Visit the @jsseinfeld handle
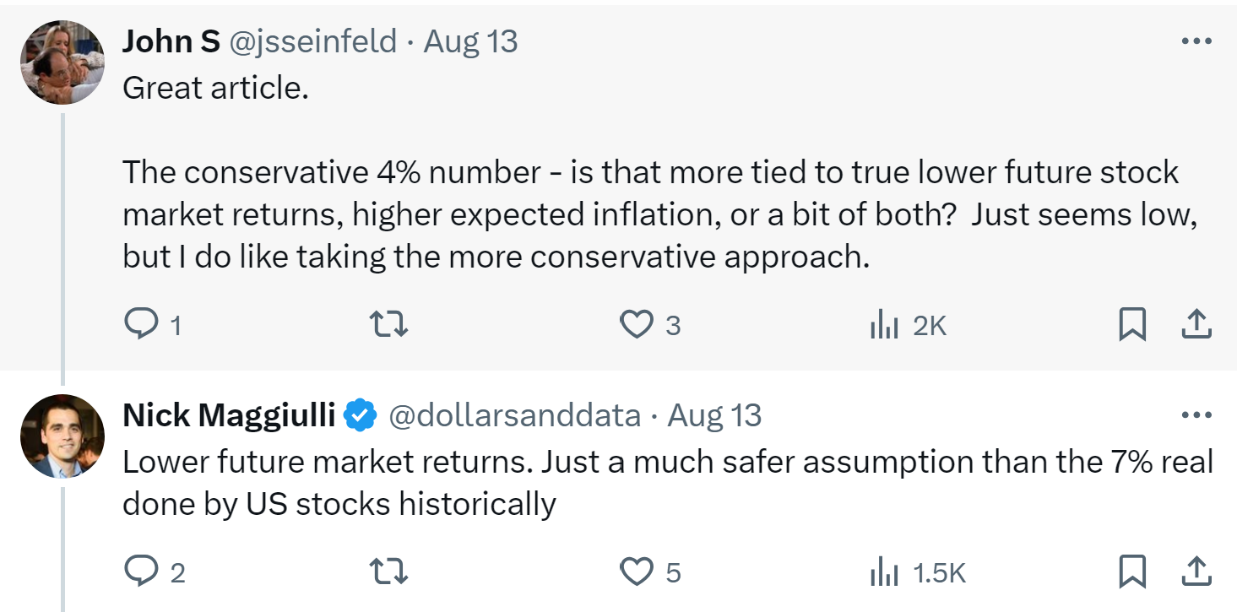The height and width of the screenshot is (612, 1237). [313, 41]
